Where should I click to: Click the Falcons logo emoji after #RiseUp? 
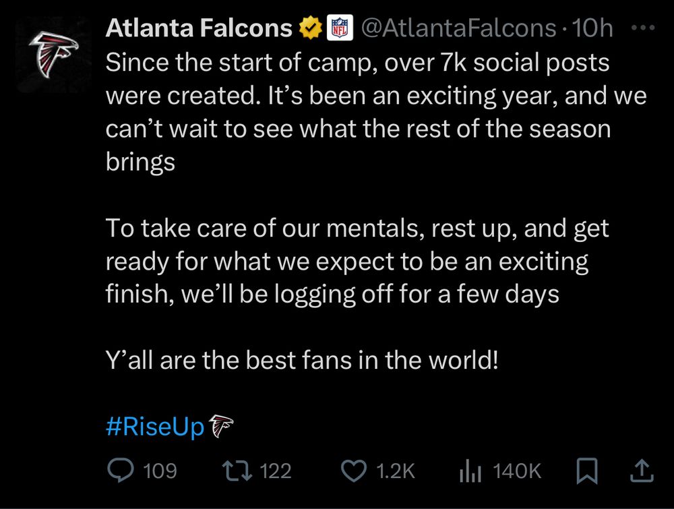coord(221,426)
